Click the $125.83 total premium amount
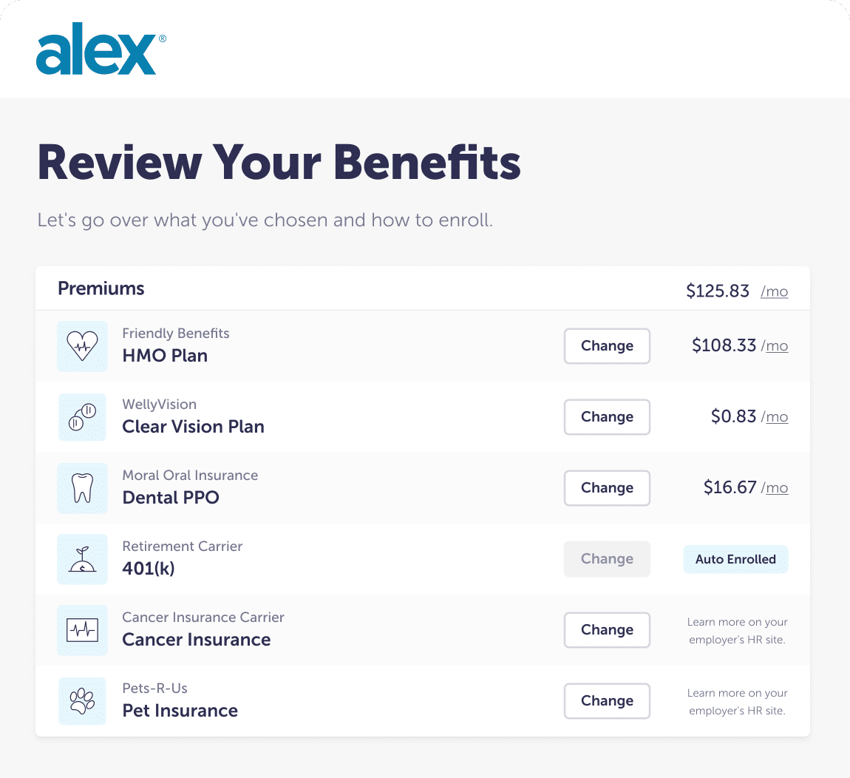Viewport: 850px width, 778px height. point(717,291)
